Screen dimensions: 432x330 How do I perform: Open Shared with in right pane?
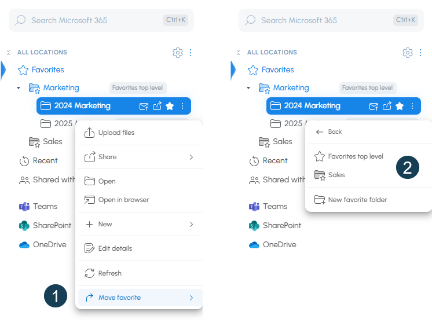click(277, 180)
